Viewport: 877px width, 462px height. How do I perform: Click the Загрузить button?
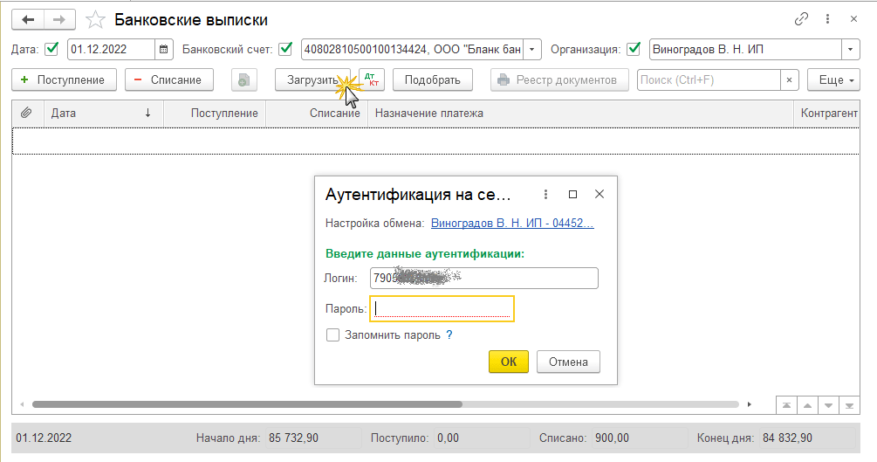point(312,80)
